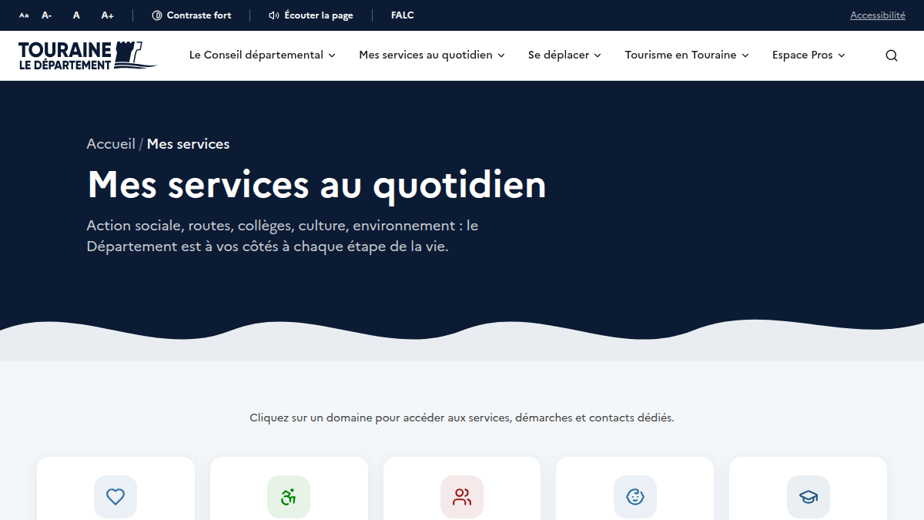
Task: Select the green wheelchair handicap icon card
Action: pyautogui.click(x=289, y=488)
